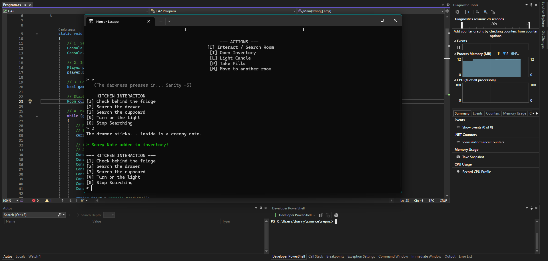Click Take Snapshot under Memory Usage
Screen dimensions: 548x261
tap(473, 157)
